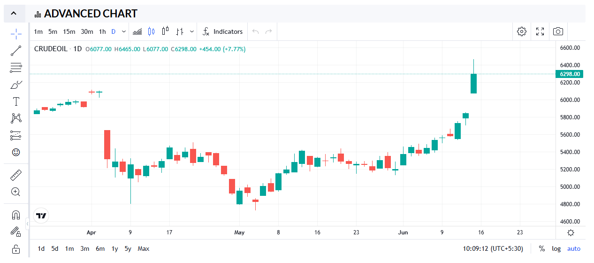Select the brush drawing tool
This screenshot has width=594, height=263.
click(x=16, y=85)
